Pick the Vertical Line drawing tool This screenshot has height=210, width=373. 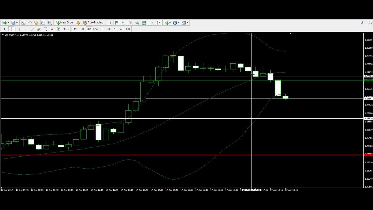19,29
